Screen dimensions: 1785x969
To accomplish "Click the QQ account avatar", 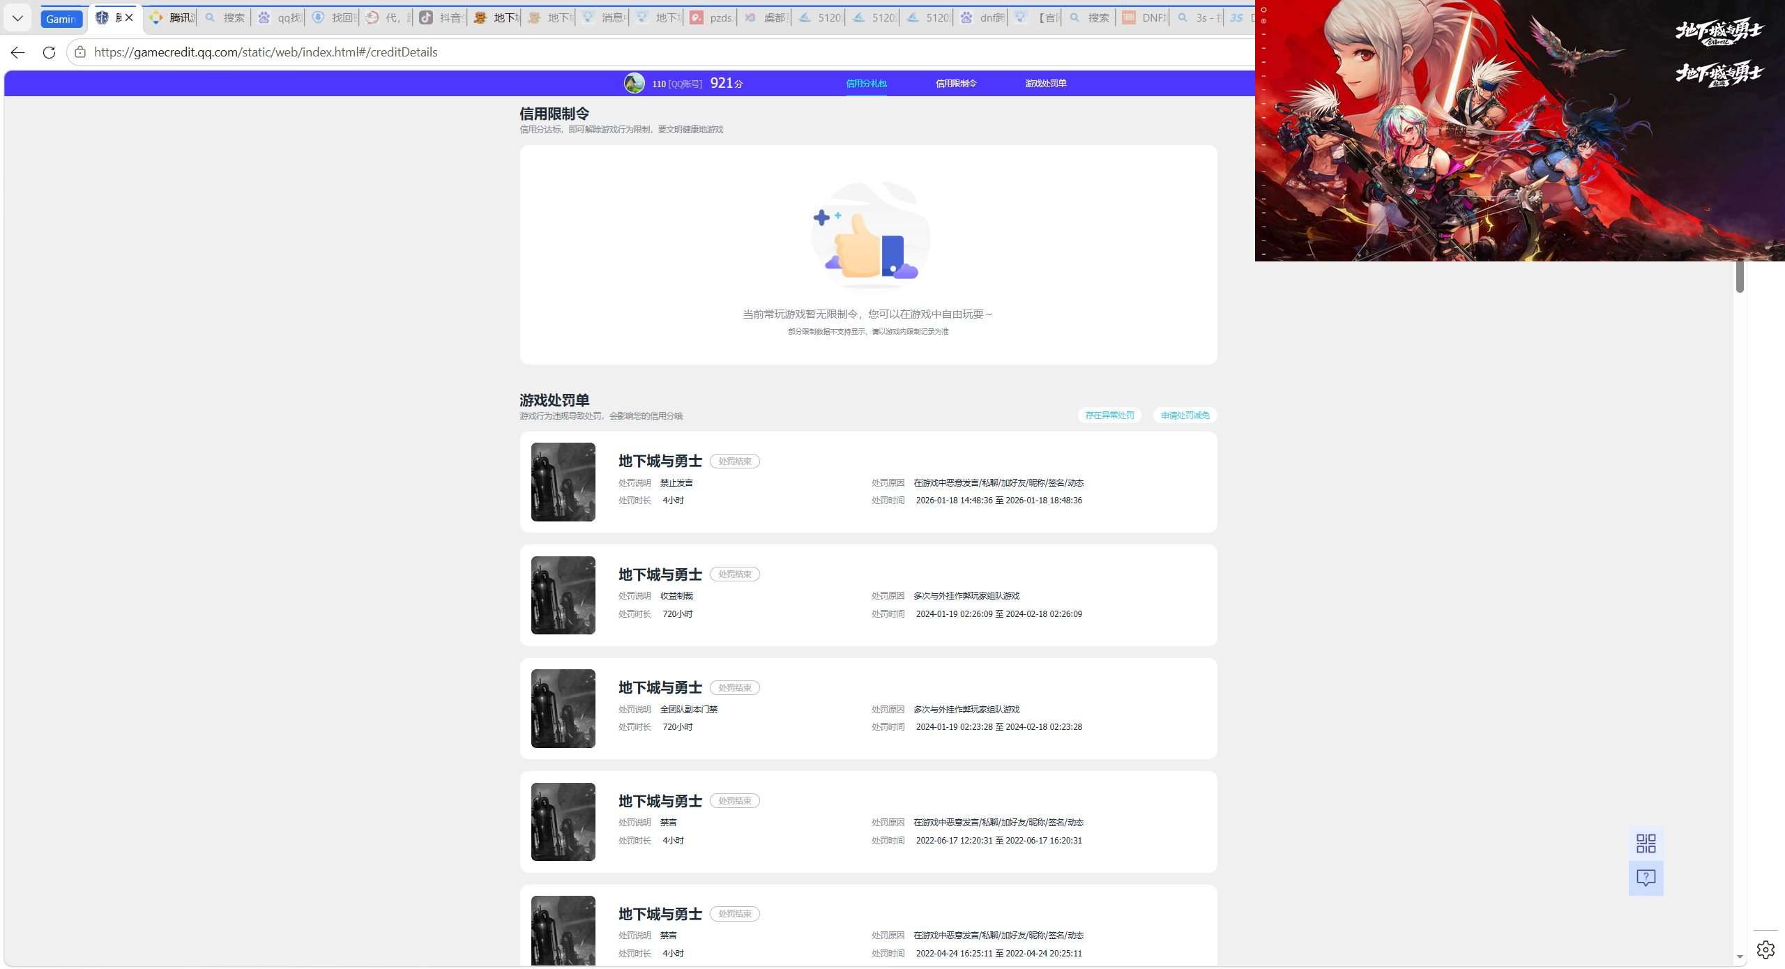I will [634, 83].
